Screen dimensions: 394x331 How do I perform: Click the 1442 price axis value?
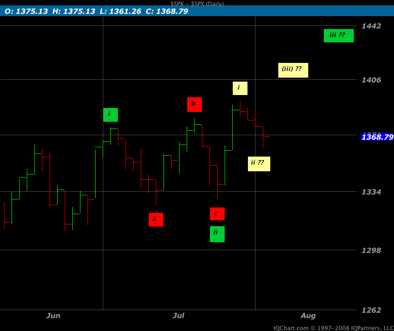click(371, 26)
